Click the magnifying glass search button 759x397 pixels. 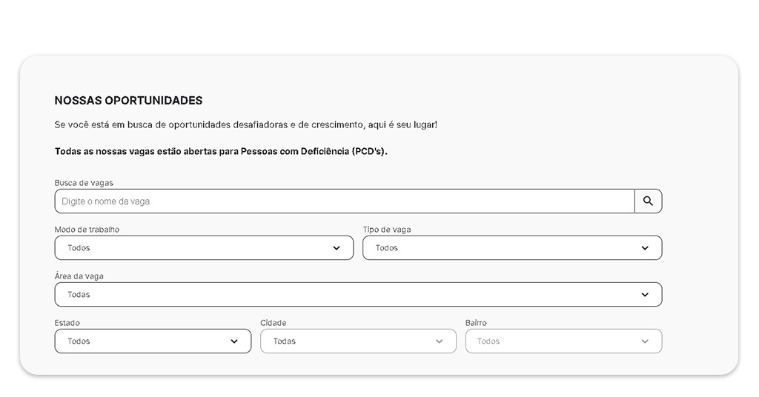coord(648,201)
